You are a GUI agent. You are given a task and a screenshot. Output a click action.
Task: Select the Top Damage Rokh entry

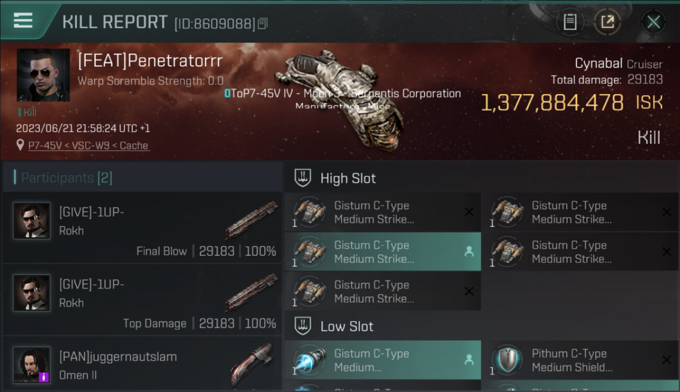click(x=142, y=299)
